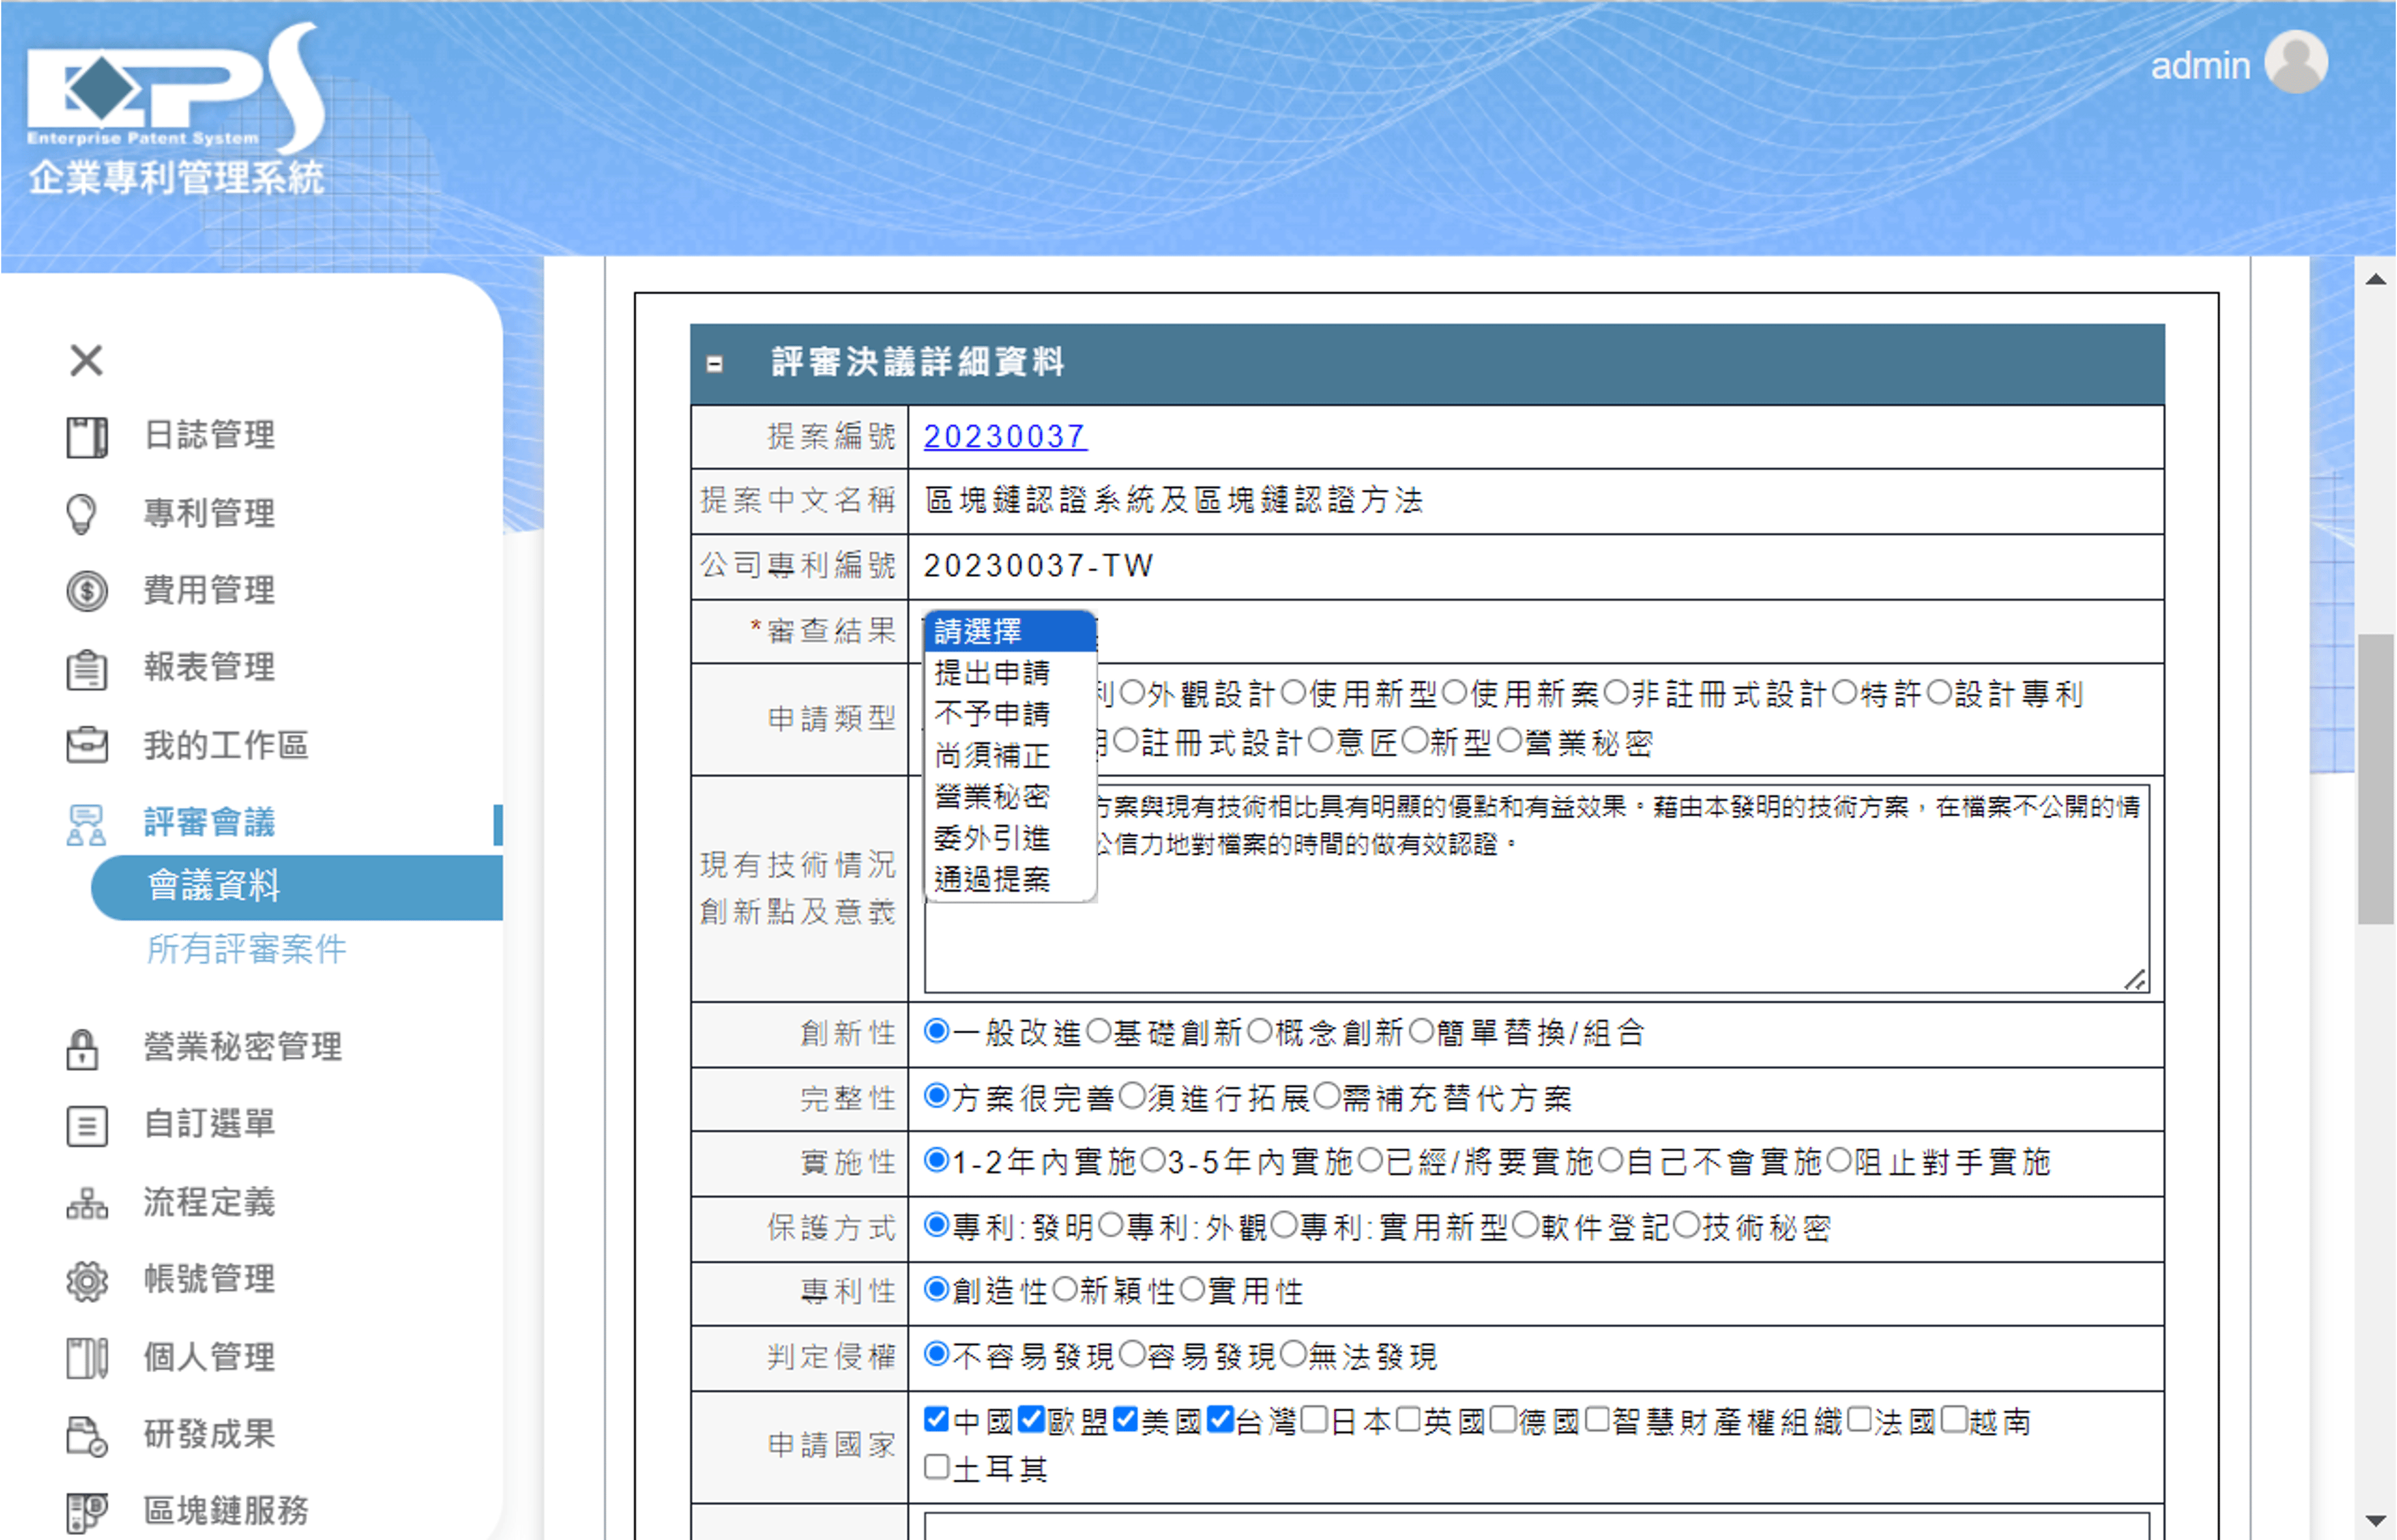Screen dimensions: 2397x1540
Task: Click the journal management notebook icon
Action: click(x=87, y=437)
